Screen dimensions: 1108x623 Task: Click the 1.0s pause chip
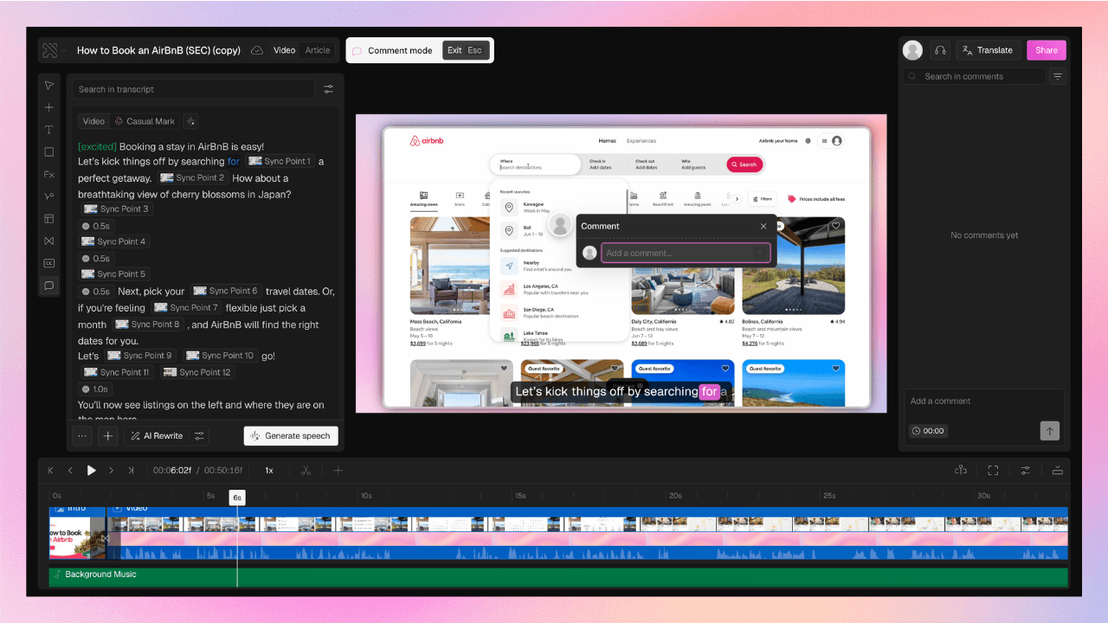click(x=95, y=389)
